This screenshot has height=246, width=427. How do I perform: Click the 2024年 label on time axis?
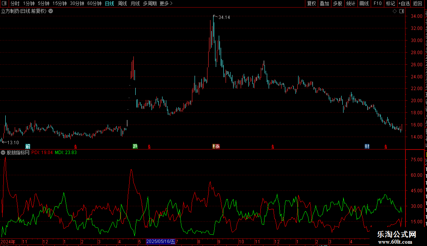(8, 241)
